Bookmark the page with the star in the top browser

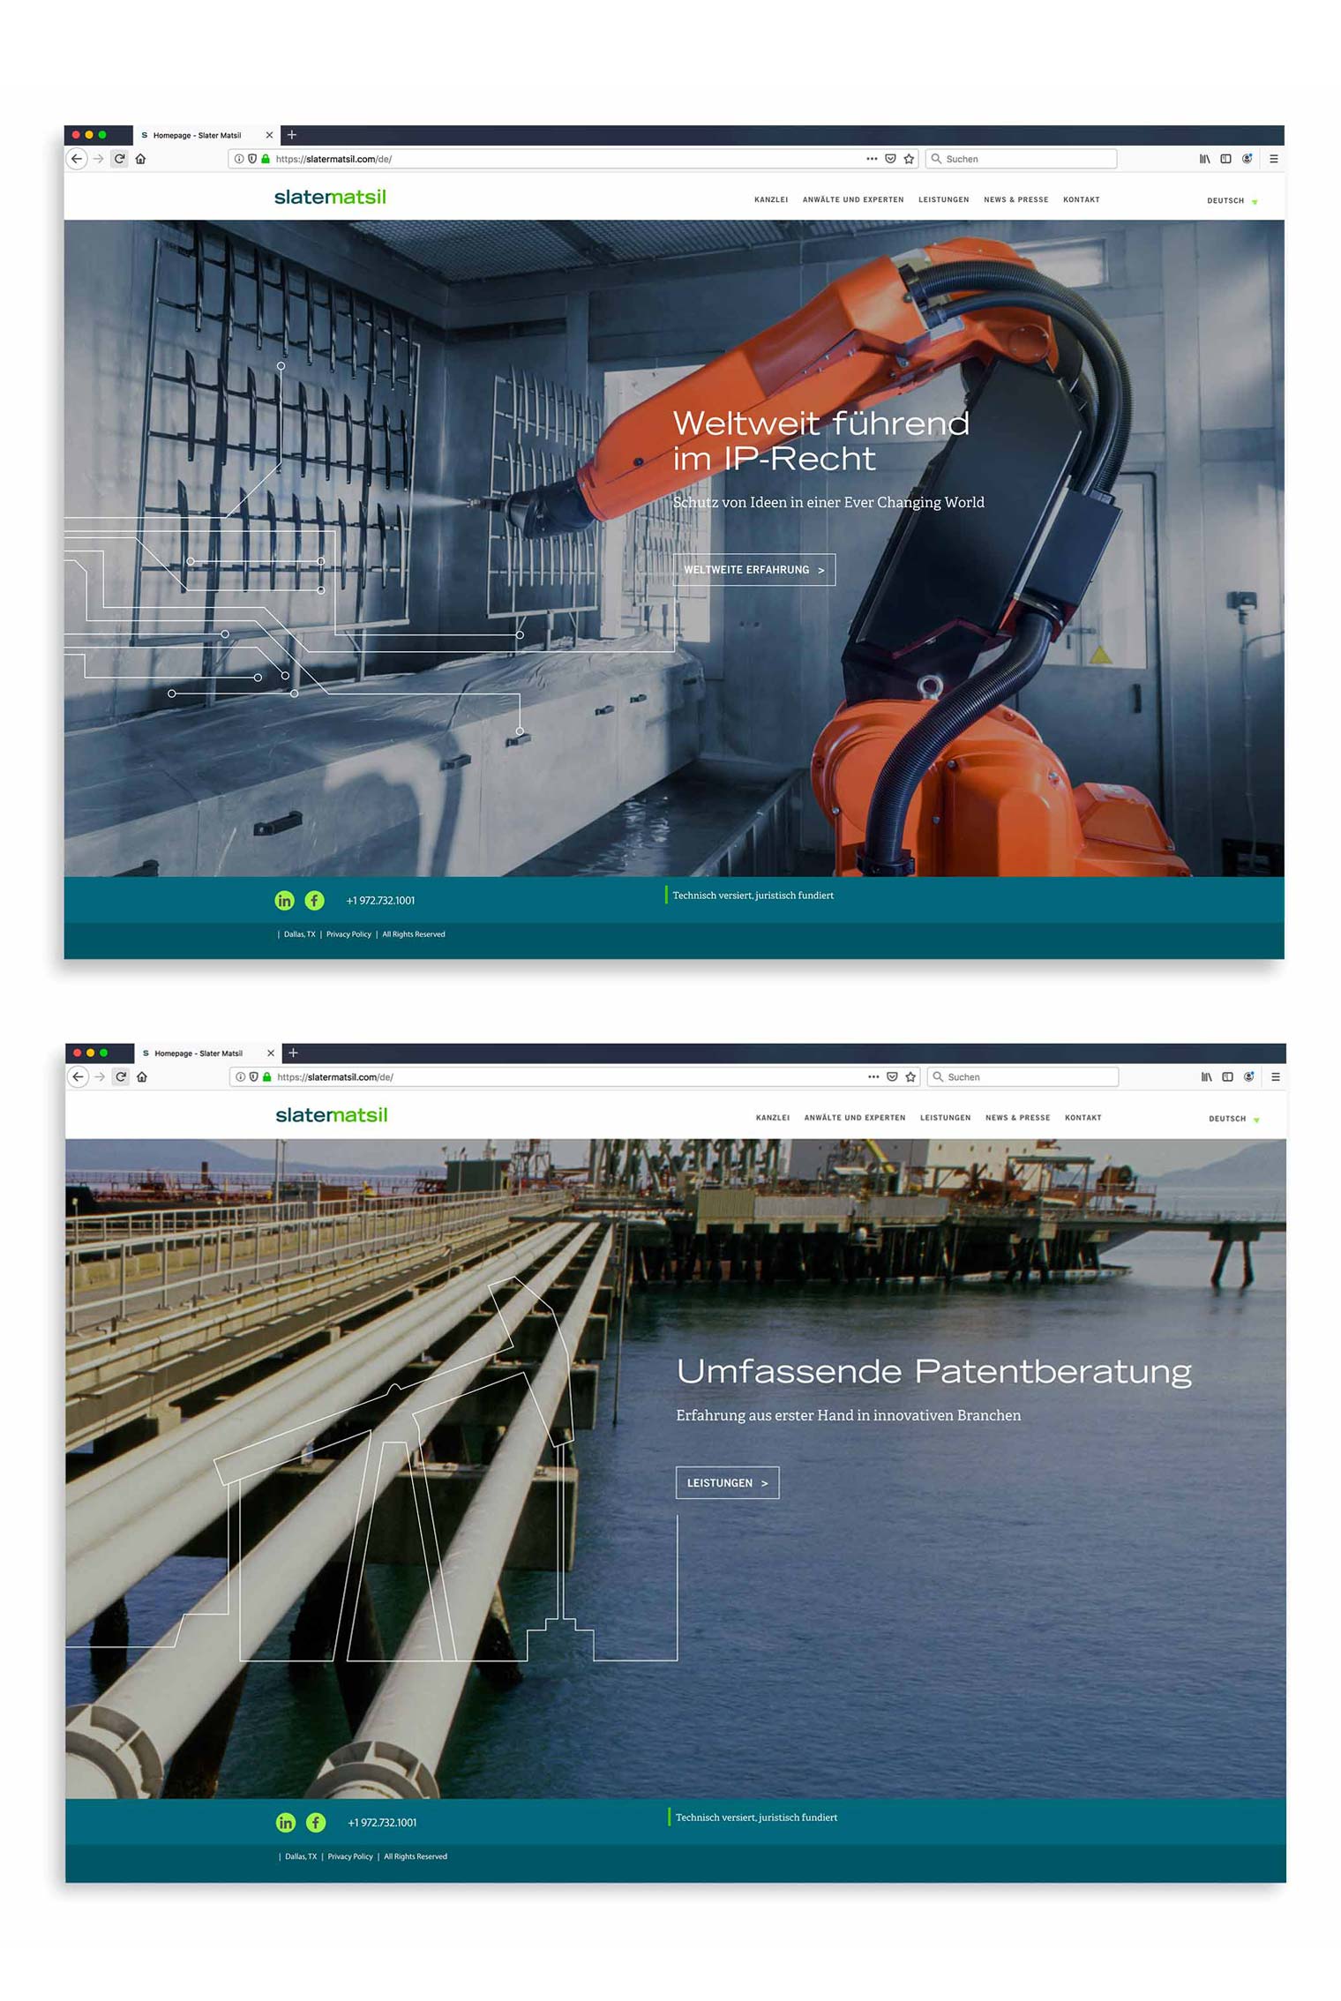point(909,159)
